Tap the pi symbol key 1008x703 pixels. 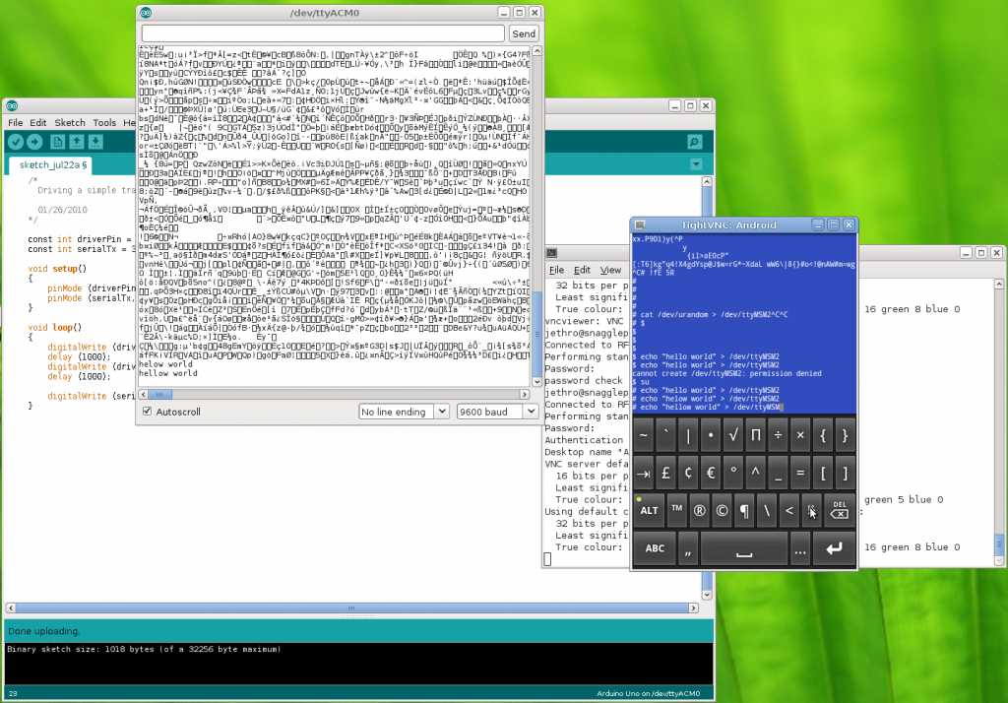(x=755, y=435)
